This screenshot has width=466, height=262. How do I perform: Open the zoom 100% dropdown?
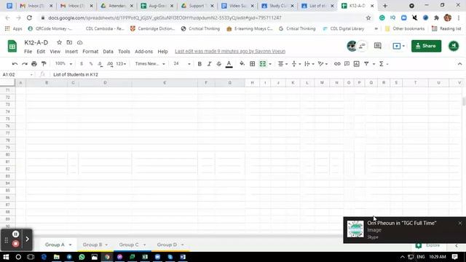tap(63, 64)
